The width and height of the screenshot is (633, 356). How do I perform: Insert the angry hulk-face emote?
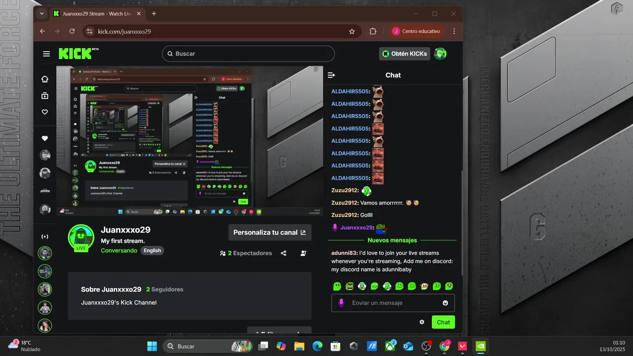[350, 286]
